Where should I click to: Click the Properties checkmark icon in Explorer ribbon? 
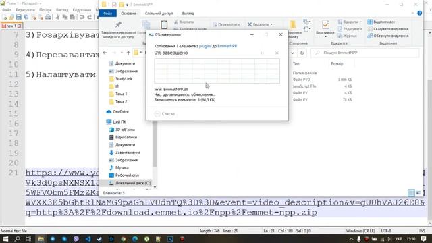tap(325, 24)
